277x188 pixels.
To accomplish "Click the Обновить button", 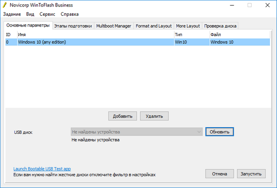I will click(x=220, y=132).
